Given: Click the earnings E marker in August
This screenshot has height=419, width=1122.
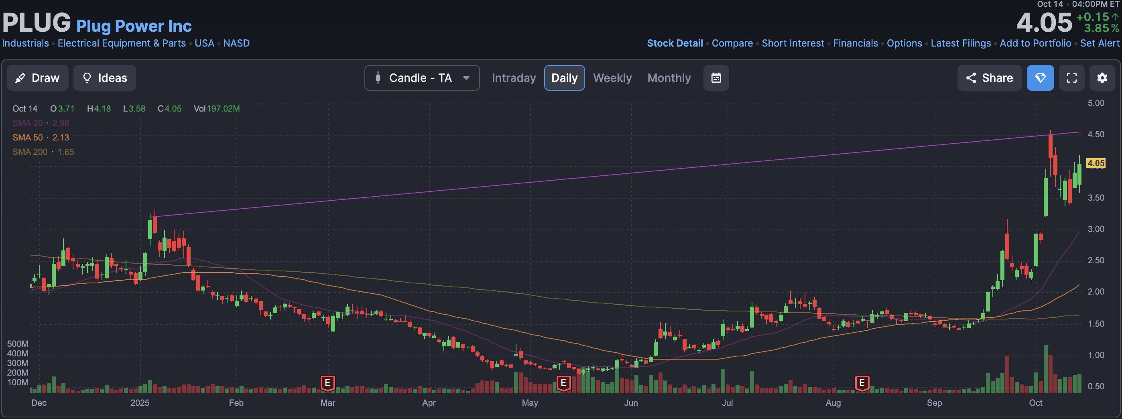Looking at the screenshot, I should click(x=862, y=383).
